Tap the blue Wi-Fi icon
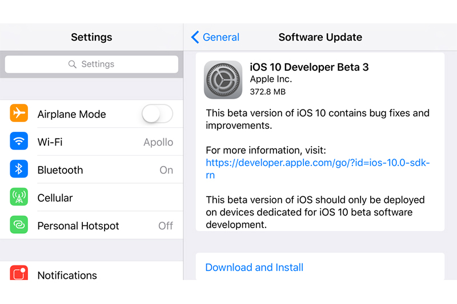This screenshot has height=304, width=457. tap(19, 141)
